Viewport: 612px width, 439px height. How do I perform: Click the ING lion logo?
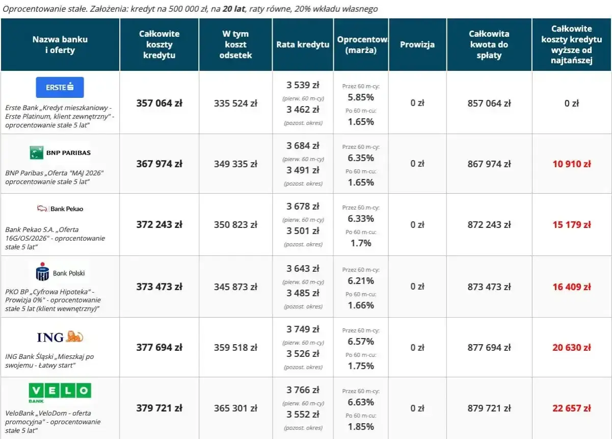click(x=60, y=337)
